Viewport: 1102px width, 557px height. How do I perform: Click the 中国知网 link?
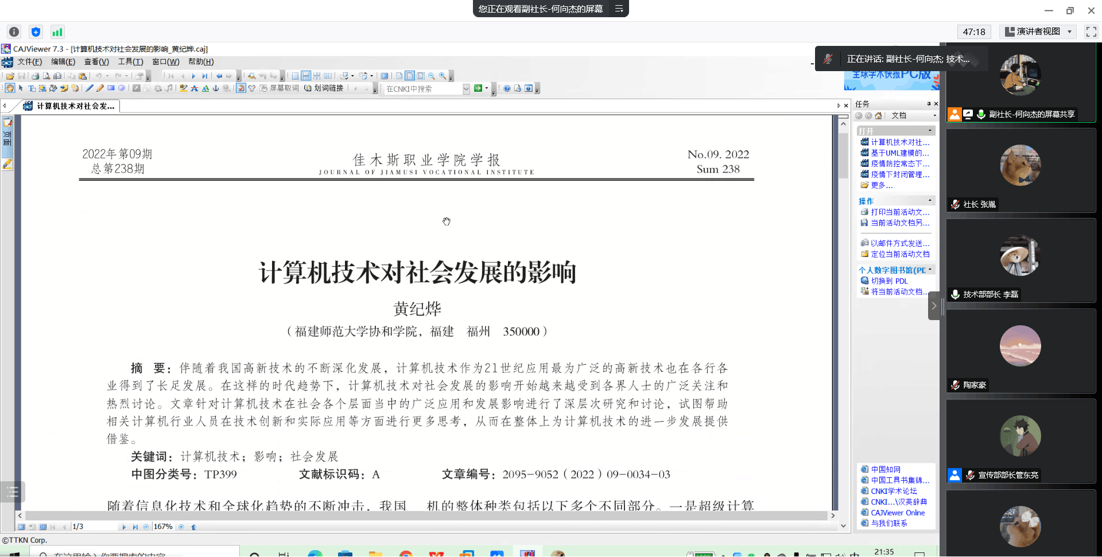click(886, 469)
